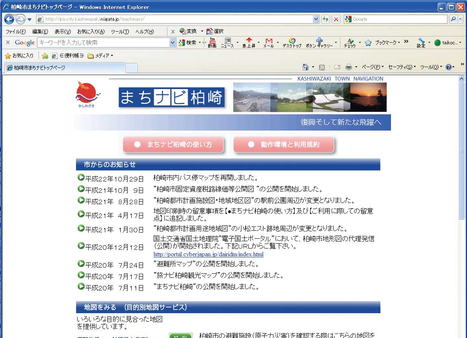467x338 pixels.
Task: Refresh the page with the reload icon
Action: coord(325,19)
